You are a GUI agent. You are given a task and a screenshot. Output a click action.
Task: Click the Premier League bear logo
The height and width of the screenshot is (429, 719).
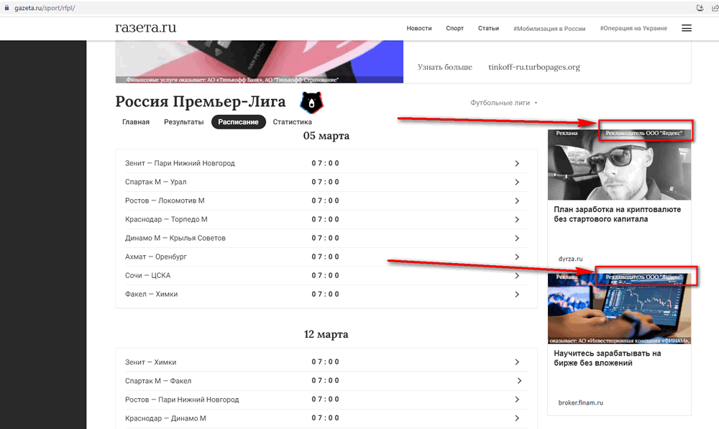[312, 102]
